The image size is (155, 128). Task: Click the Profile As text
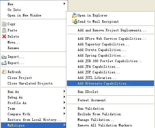(x=17, y=103)
